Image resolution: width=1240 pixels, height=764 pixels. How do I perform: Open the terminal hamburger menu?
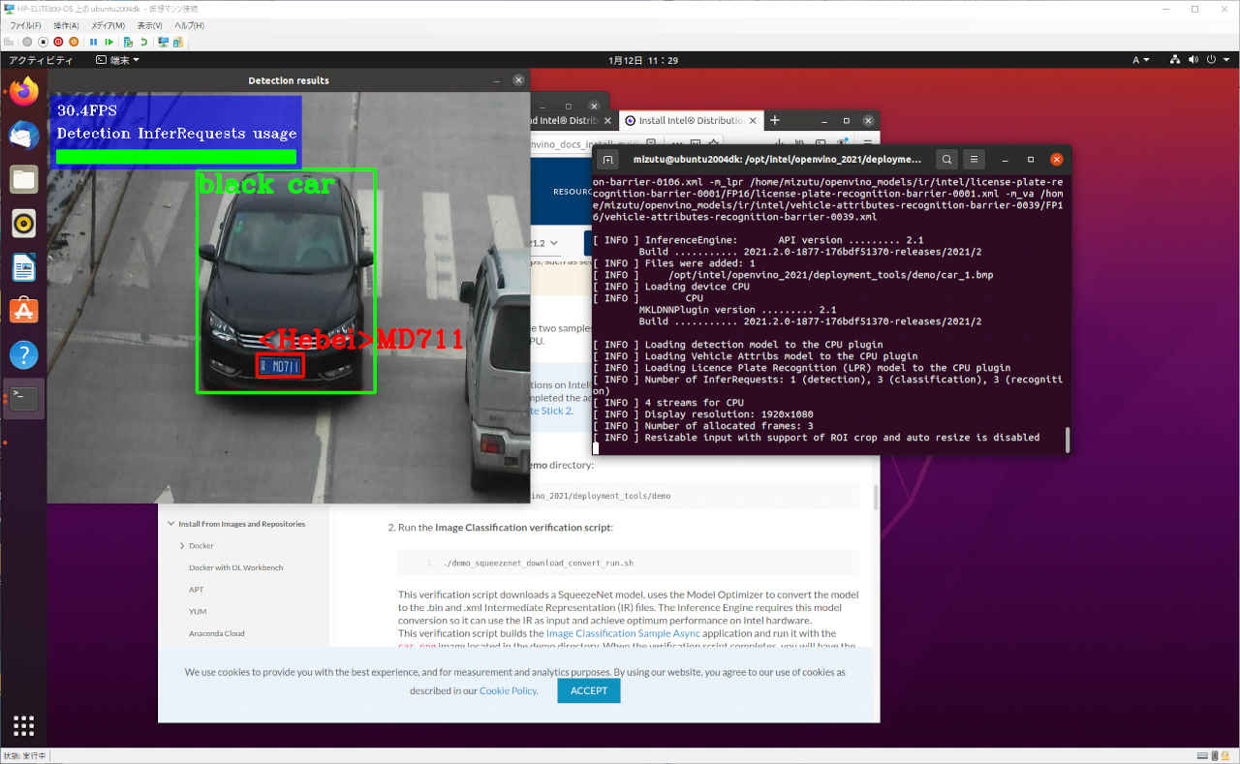pyautogui.click(x=975, y=159)
